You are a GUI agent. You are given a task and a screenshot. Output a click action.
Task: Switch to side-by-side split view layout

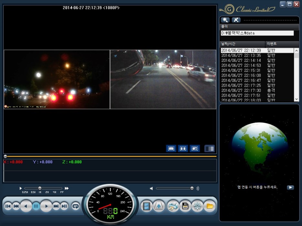183,148
